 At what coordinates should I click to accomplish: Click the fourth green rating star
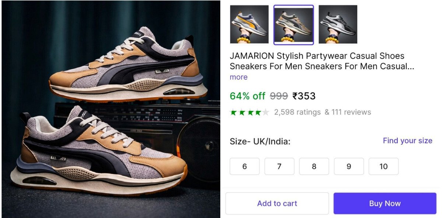click(x=257, y=112)
